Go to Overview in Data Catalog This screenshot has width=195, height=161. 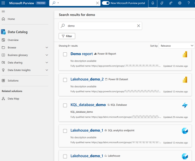point(13,40)
